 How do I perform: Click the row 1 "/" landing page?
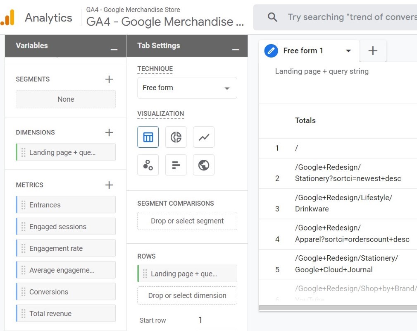click(x=296, y=148)
